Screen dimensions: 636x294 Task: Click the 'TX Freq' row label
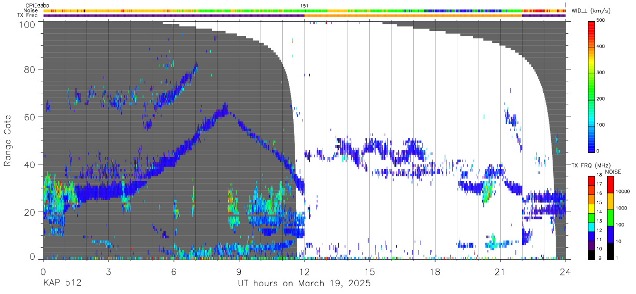pyautogui.click(x=28, y=16)
